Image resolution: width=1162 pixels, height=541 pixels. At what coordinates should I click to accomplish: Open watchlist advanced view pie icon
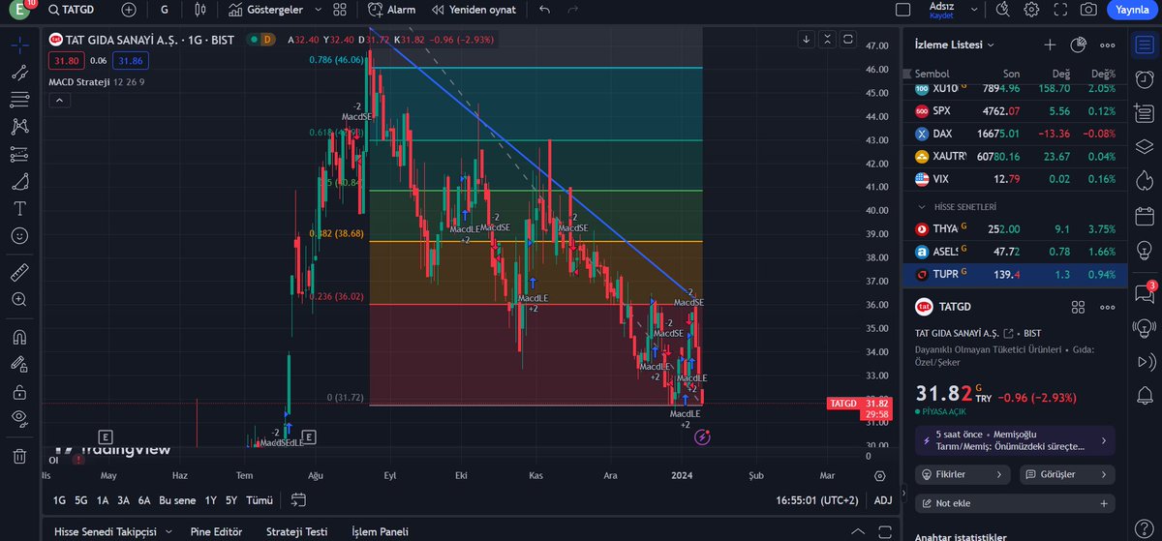point(1079,45)
